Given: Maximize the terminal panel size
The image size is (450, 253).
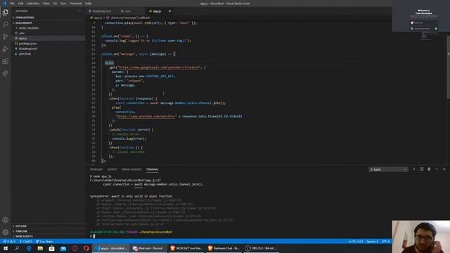Looking at the screenshot, I should (437, 169).
